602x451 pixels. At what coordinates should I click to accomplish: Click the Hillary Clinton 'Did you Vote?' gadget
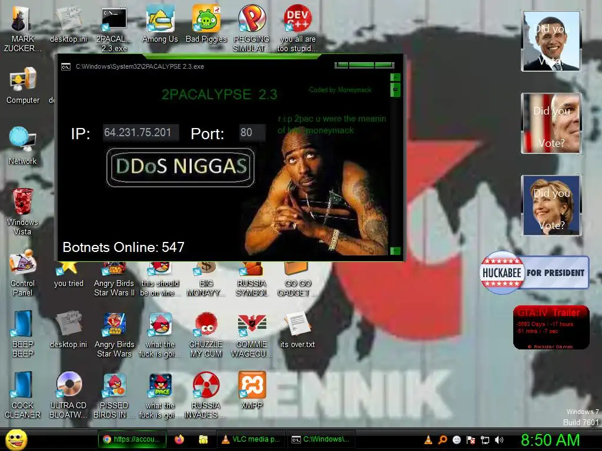coord(551,205)
